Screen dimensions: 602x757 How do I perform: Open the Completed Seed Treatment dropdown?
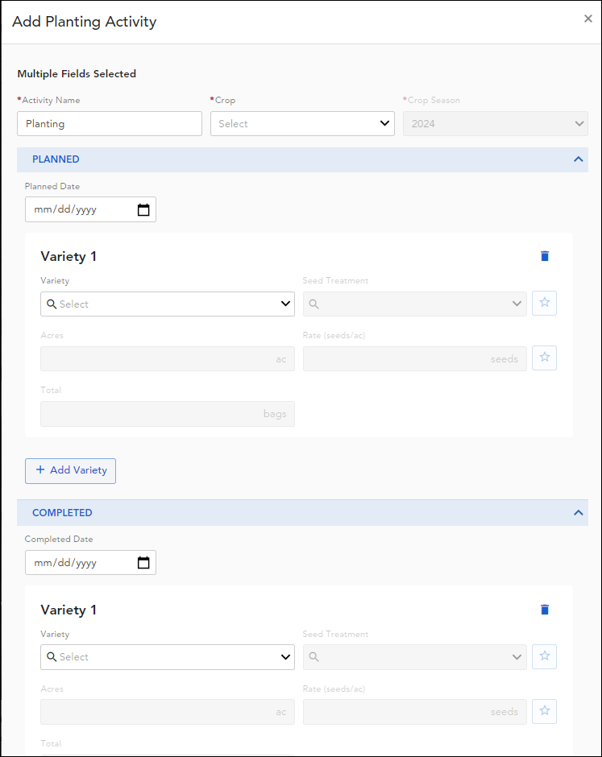pos(516,656)
